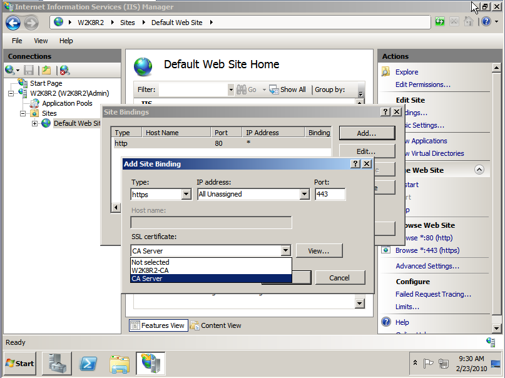Screen dimensions: 505x378
Task: Click the View button beside SSL certificate
Action: (x=319, y=250)
